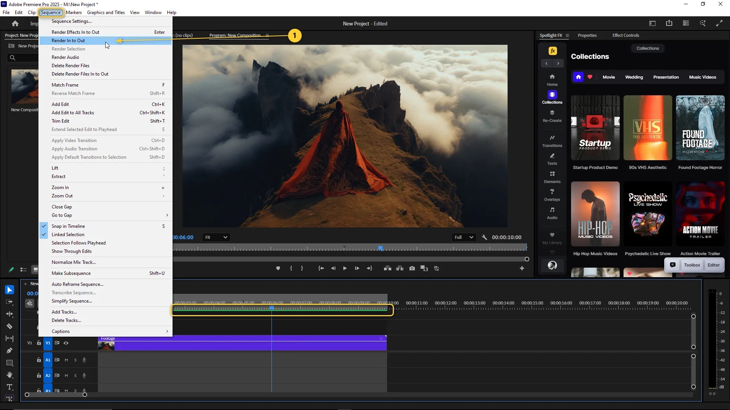Open Quick Export share icon
The height and width of the screenshot is (410, 730).
pos(669,24)
